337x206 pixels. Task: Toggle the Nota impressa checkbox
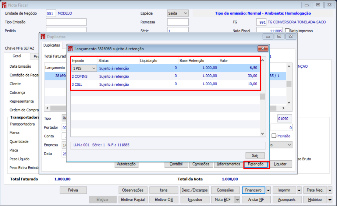point(287,30)
